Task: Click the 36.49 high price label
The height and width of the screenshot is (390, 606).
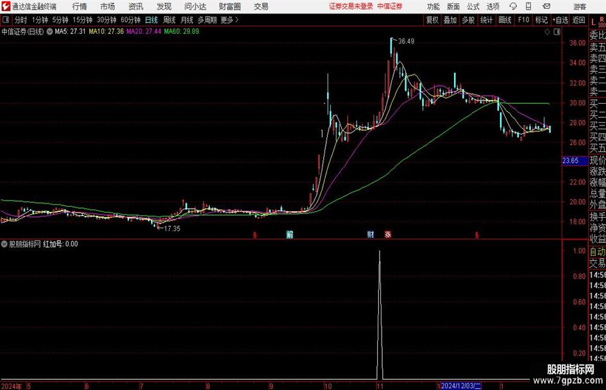Action: [x=406, y=42]
